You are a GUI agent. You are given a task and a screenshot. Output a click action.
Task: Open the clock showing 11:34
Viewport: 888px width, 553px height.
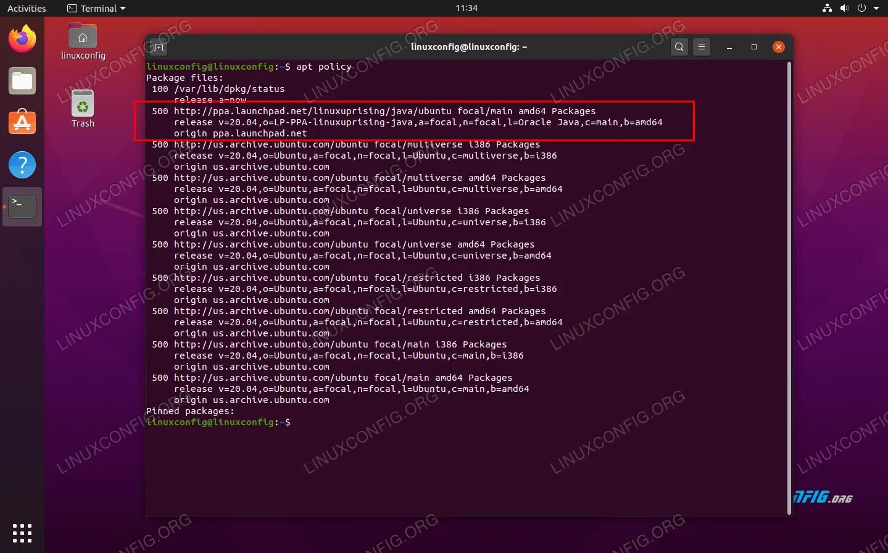467,8
